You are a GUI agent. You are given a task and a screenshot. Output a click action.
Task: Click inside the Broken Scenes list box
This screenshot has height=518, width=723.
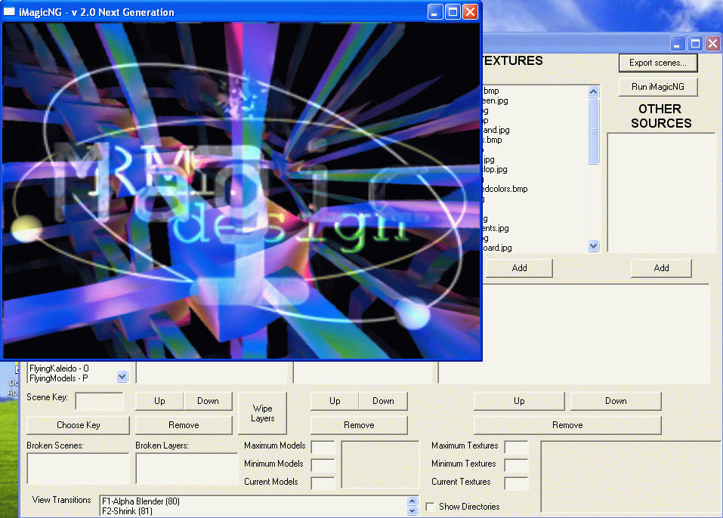79,469
